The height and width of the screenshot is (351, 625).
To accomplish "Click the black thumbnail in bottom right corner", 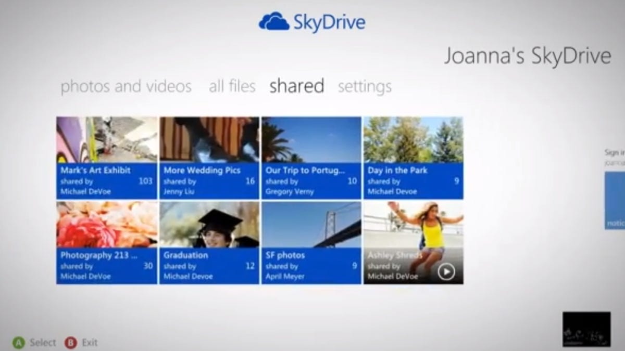I will click(586, 329).
